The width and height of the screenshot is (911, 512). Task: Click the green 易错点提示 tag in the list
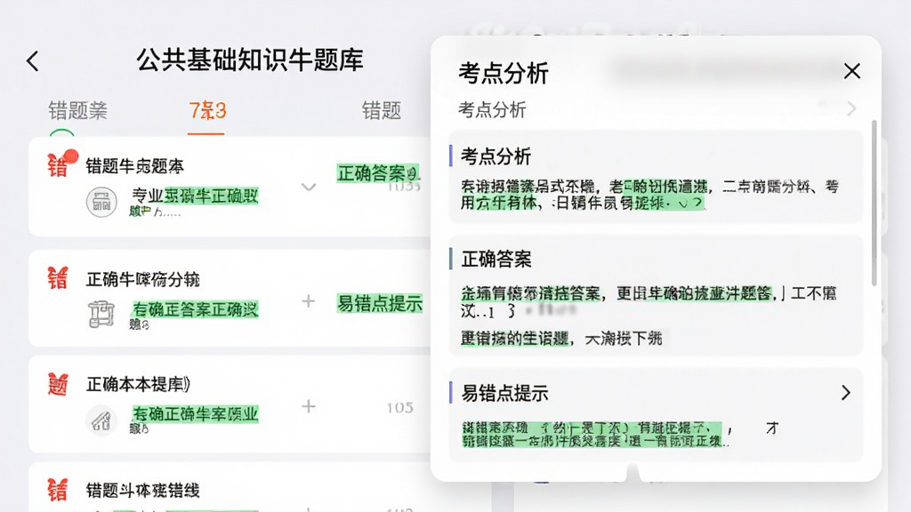pyautogui.click(x=380, y=304)
